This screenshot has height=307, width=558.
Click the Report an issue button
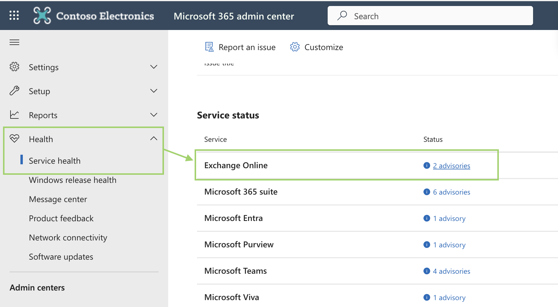[x=240, y=47]
